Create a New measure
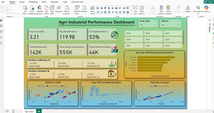Viewport: 214px width, 113px height. click(162, 10)
